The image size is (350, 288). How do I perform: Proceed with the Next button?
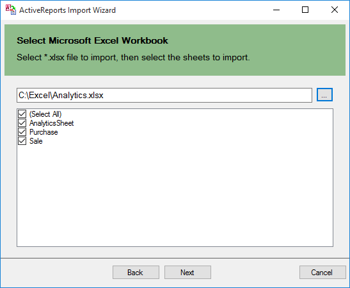click(x=187, y=273)
